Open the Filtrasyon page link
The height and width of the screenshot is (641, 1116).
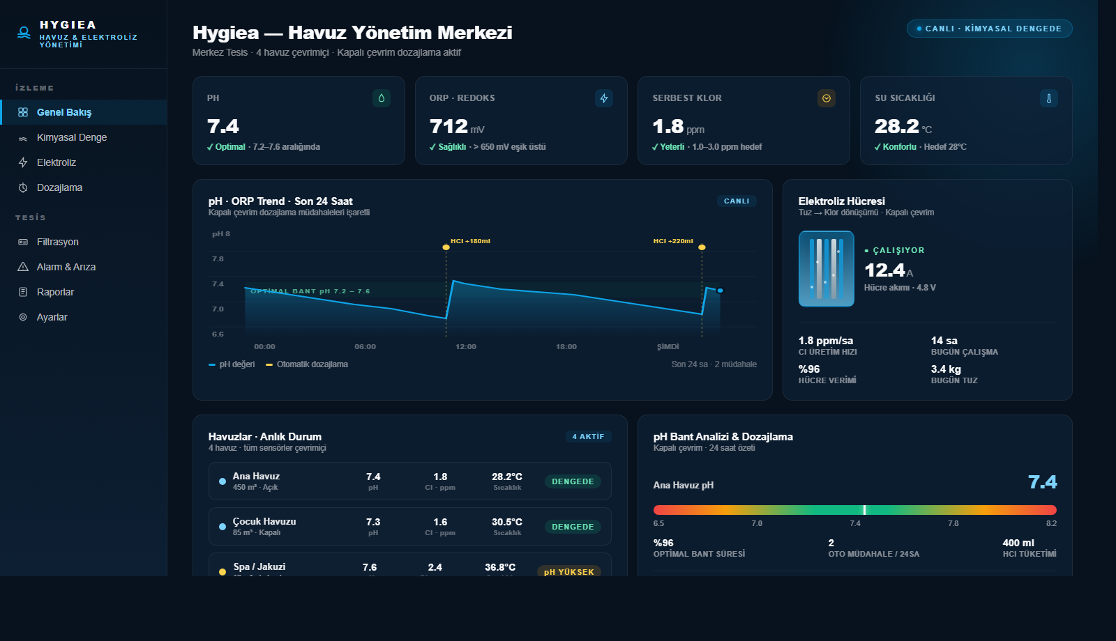59,242
